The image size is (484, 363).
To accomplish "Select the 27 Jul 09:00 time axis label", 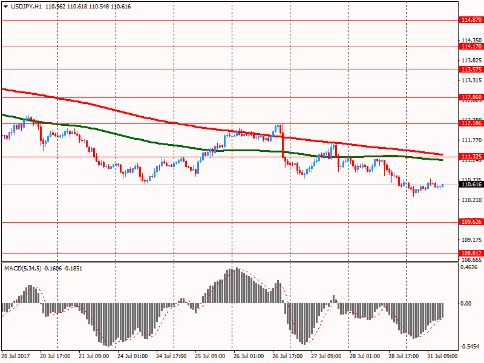I will [326, 356].
